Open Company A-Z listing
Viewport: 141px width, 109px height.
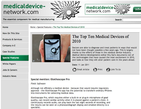pos(15,46)
